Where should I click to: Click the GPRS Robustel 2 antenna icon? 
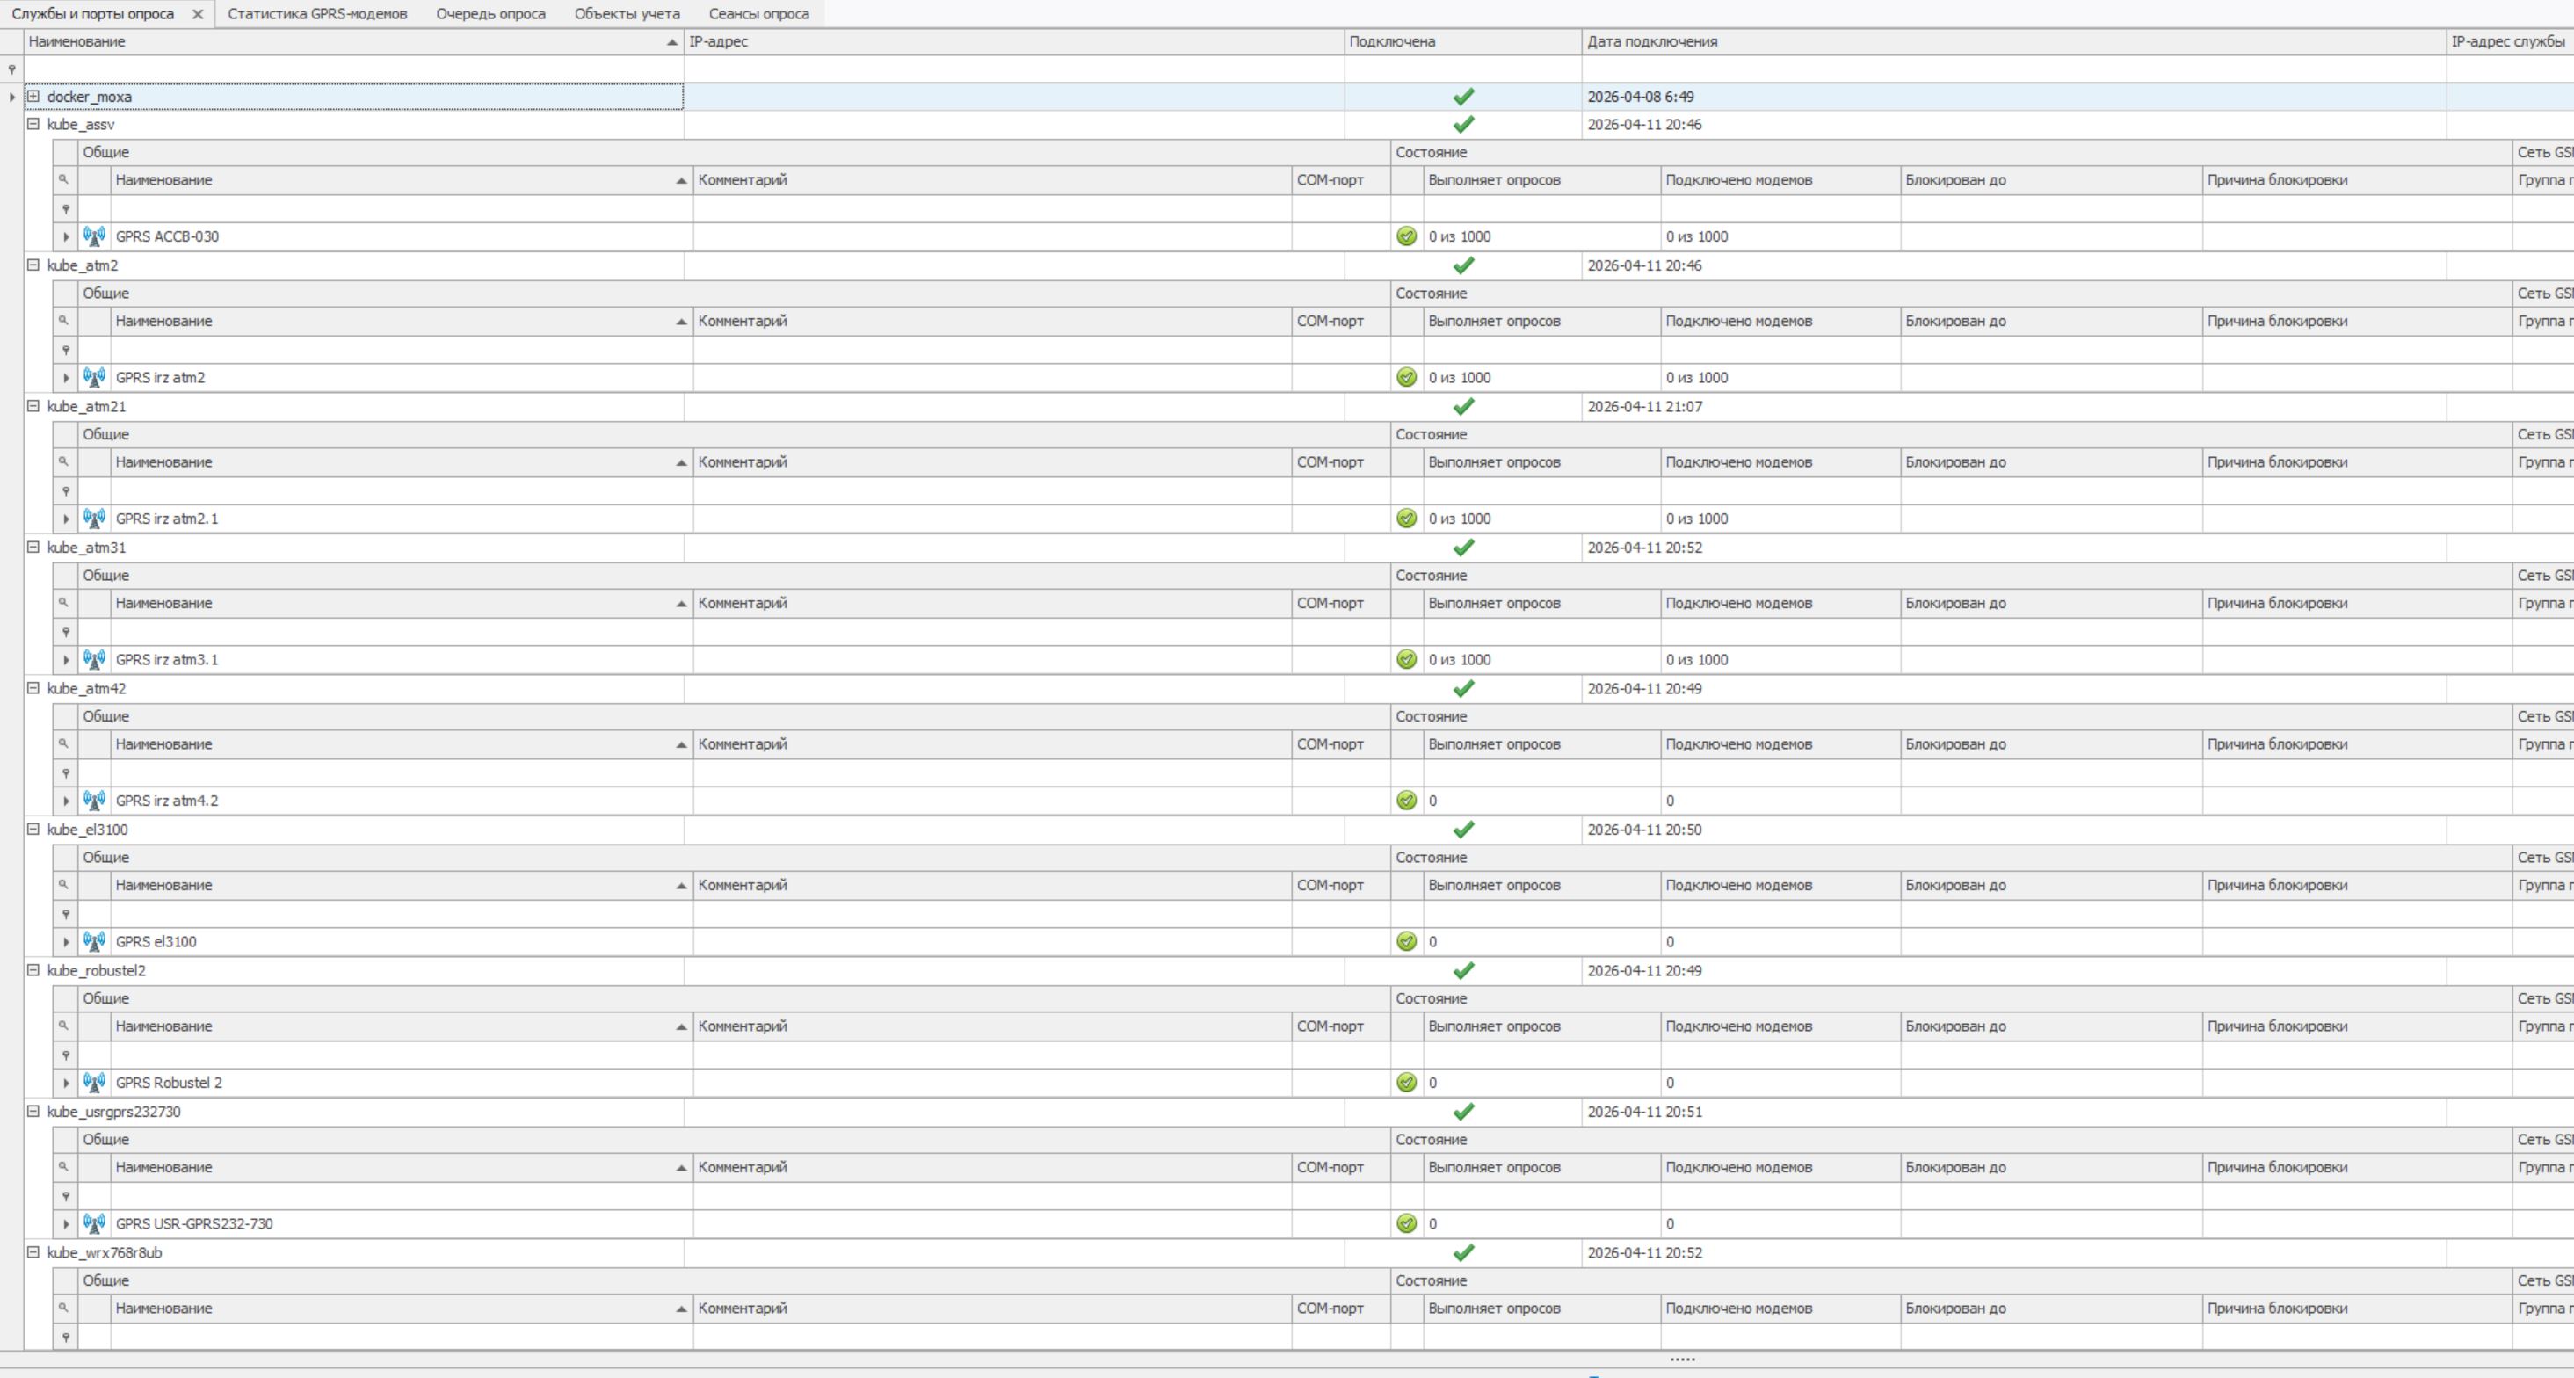(x=95, y=1082)
